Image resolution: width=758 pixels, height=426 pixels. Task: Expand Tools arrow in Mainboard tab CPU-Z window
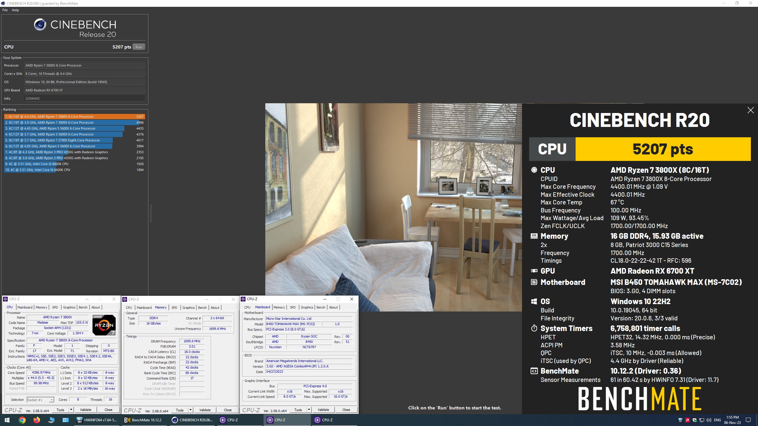pyautogui.click(x=309, y=410)
